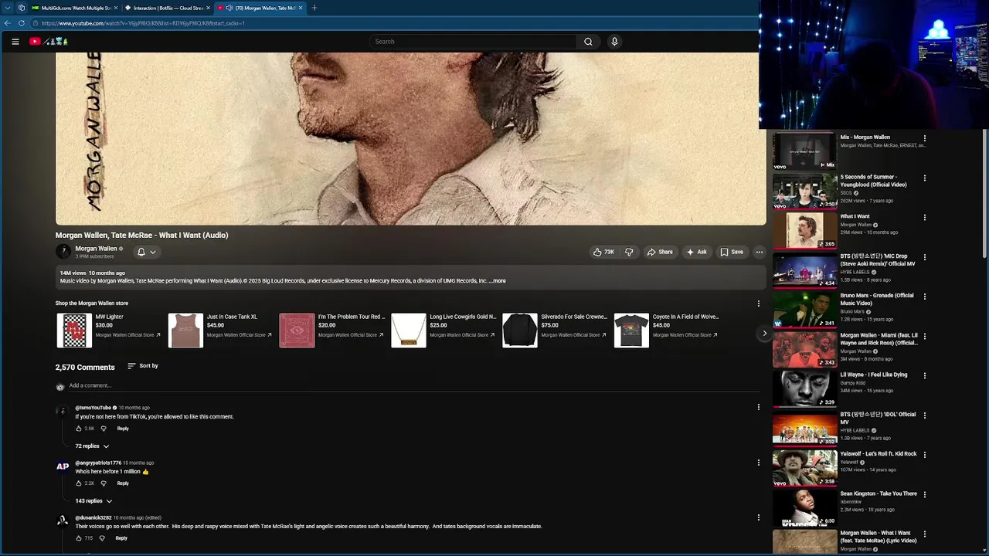Share the video
The height and width of the screenshot is (556, 989).
coord(660,252)
